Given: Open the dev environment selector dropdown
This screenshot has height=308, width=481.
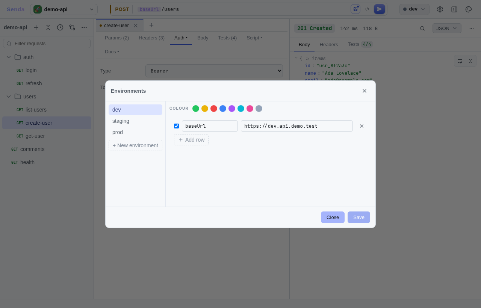Looking at the screenshot, I should [x=414, y=9].
